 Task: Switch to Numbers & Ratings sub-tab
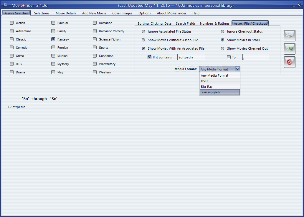coord(215,23)
